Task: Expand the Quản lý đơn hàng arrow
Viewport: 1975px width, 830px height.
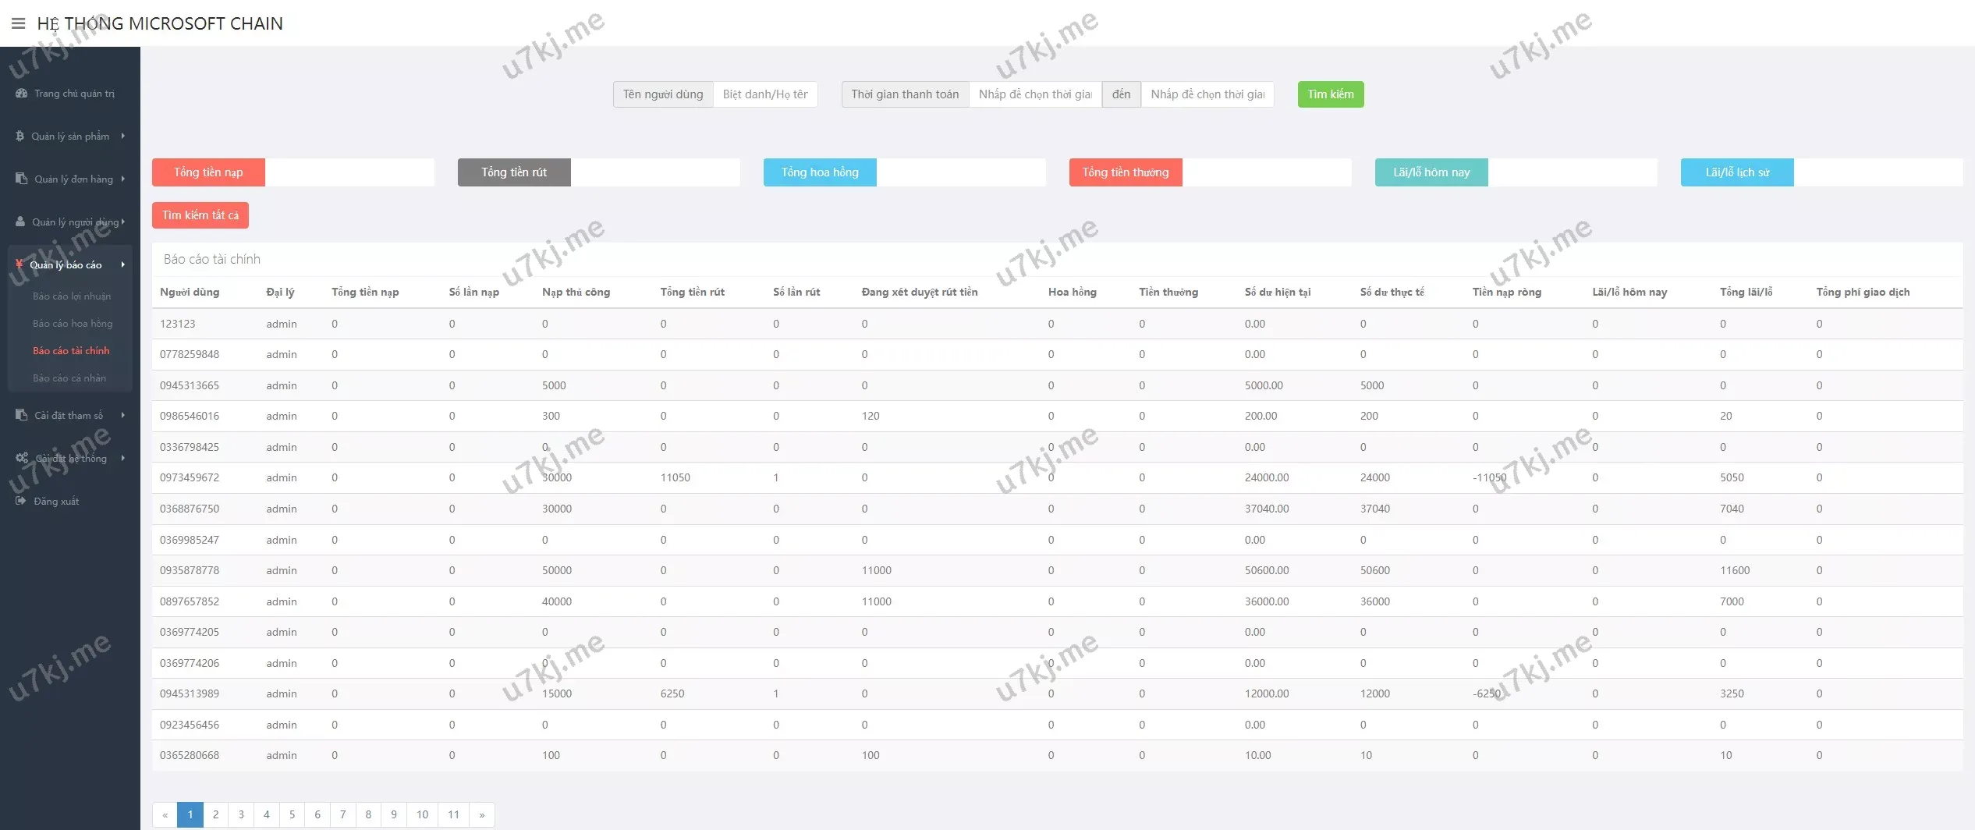Action: pos(123,179)
